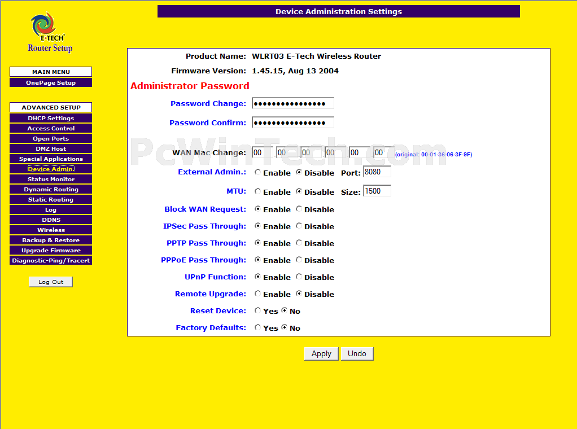Screen dimensions: 577x429
Task: Click the ADVANCED SETUP header
Action: pyautogui.click(x=51, y=107)
